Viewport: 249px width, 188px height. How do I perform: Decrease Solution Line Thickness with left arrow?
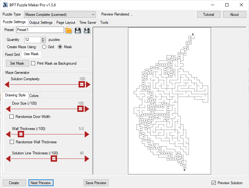[x=8, y=159]
